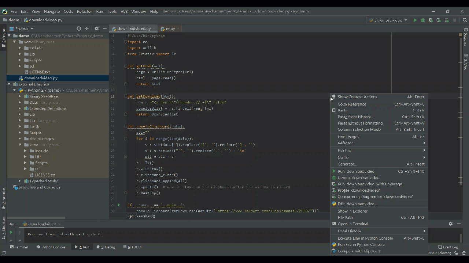Choose Paste from History in context menu
Screen dimensions: 469x263
379,117
